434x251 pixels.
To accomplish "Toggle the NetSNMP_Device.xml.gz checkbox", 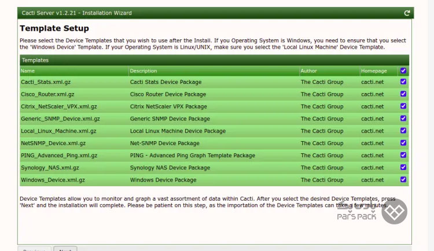I will pos(403,143).
